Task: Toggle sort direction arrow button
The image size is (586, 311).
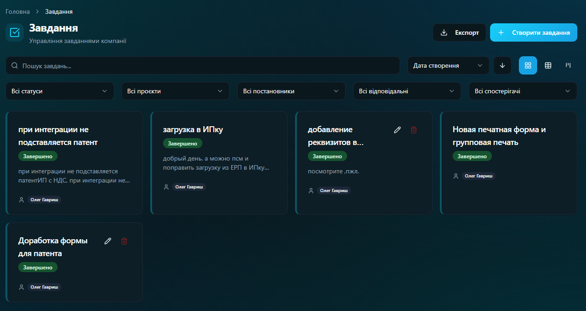Action: [x=502, y=65]
